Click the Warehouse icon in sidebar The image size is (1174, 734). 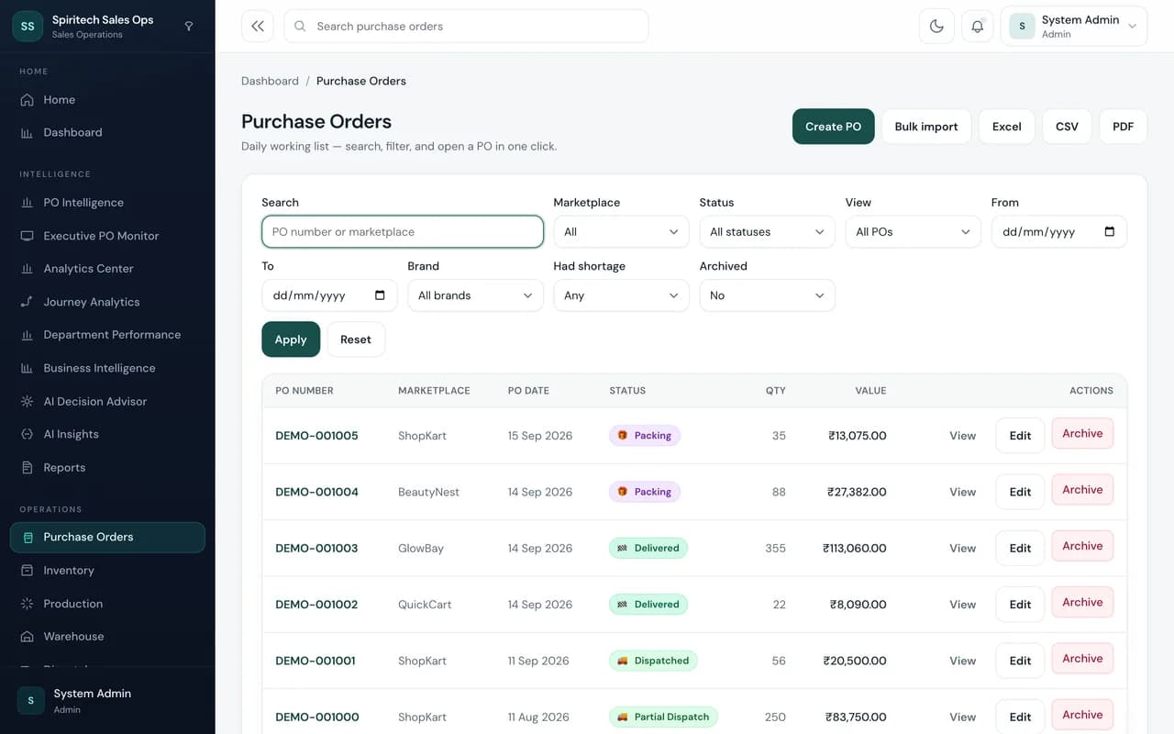(x=27, y=637)
